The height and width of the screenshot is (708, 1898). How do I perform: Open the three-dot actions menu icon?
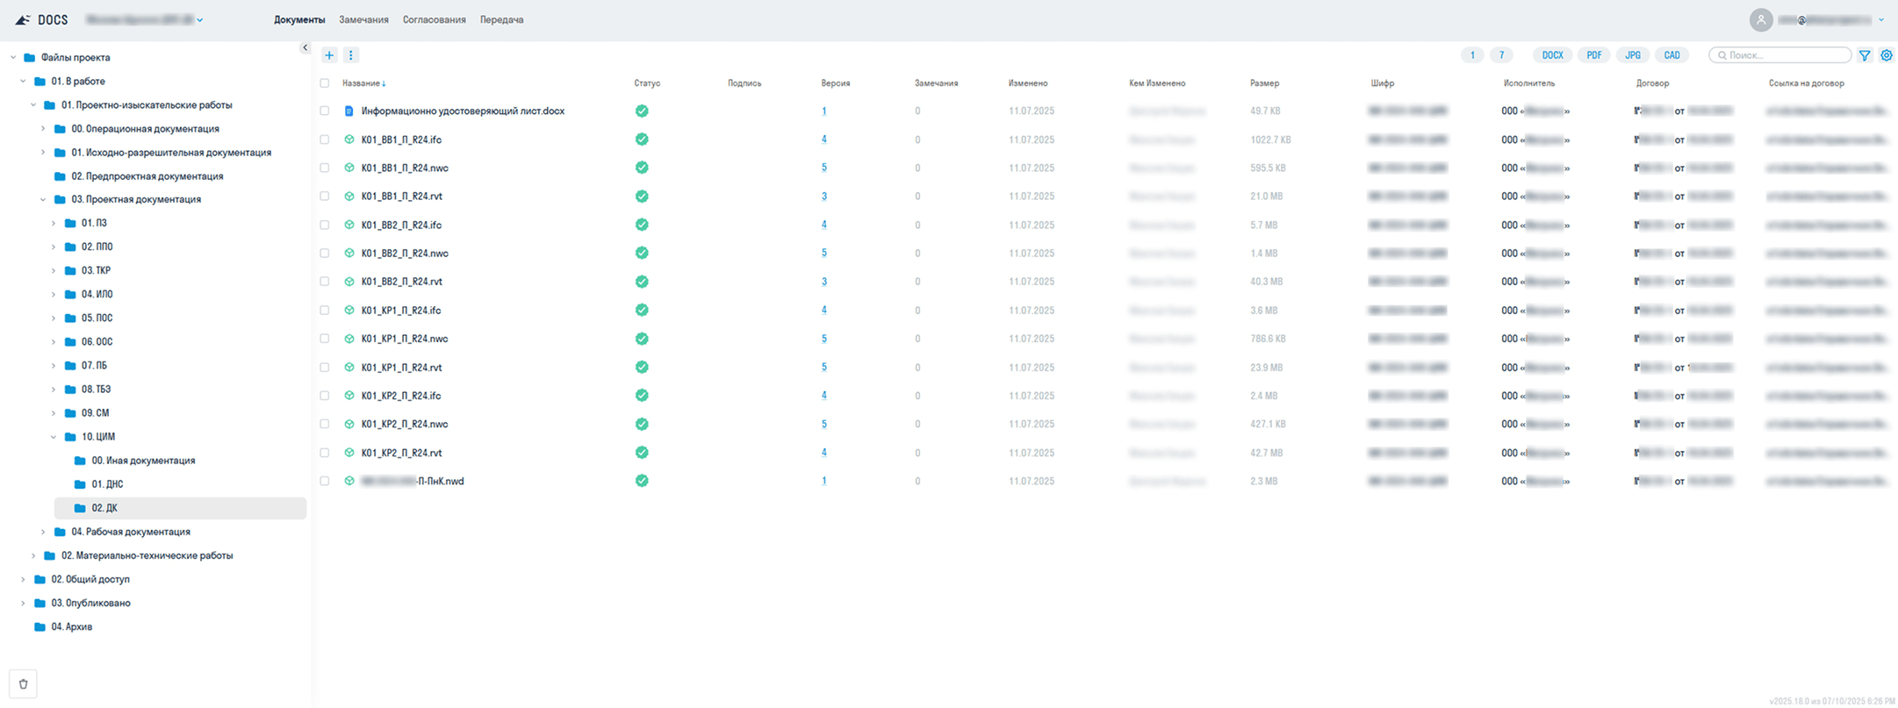point(351,55)
